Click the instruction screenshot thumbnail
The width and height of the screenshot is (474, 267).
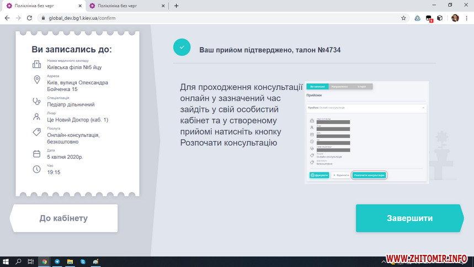(365, 131)
